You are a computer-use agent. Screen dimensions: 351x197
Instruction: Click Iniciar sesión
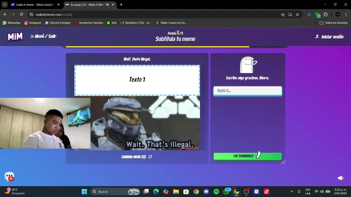coord(329,37)
